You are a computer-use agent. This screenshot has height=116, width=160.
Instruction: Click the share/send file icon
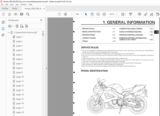tap(158, 14)
